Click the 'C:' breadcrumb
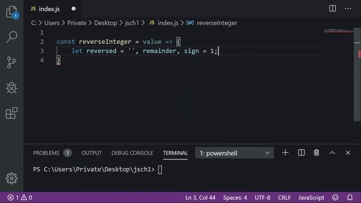This screenshot has height=203, width=361. pos(34,23)
